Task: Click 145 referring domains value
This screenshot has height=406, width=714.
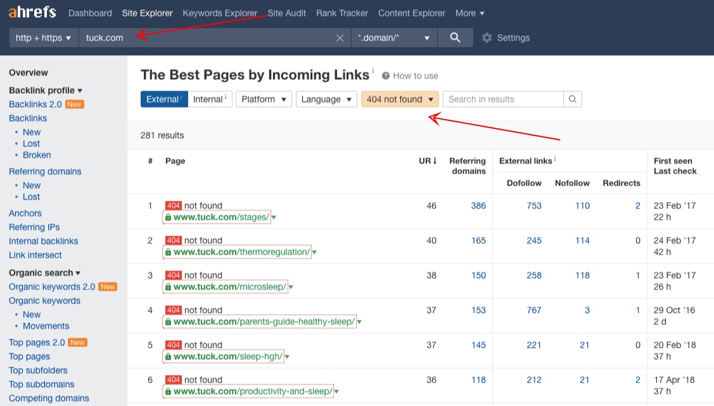Action: (x=478, y=345)
